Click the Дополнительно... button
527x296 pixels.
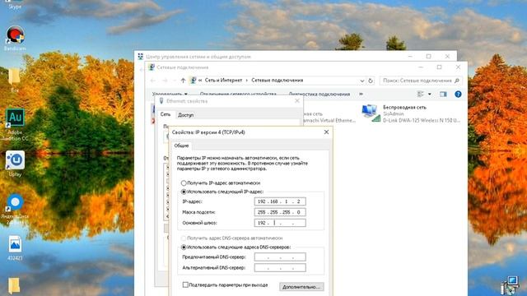301,287
